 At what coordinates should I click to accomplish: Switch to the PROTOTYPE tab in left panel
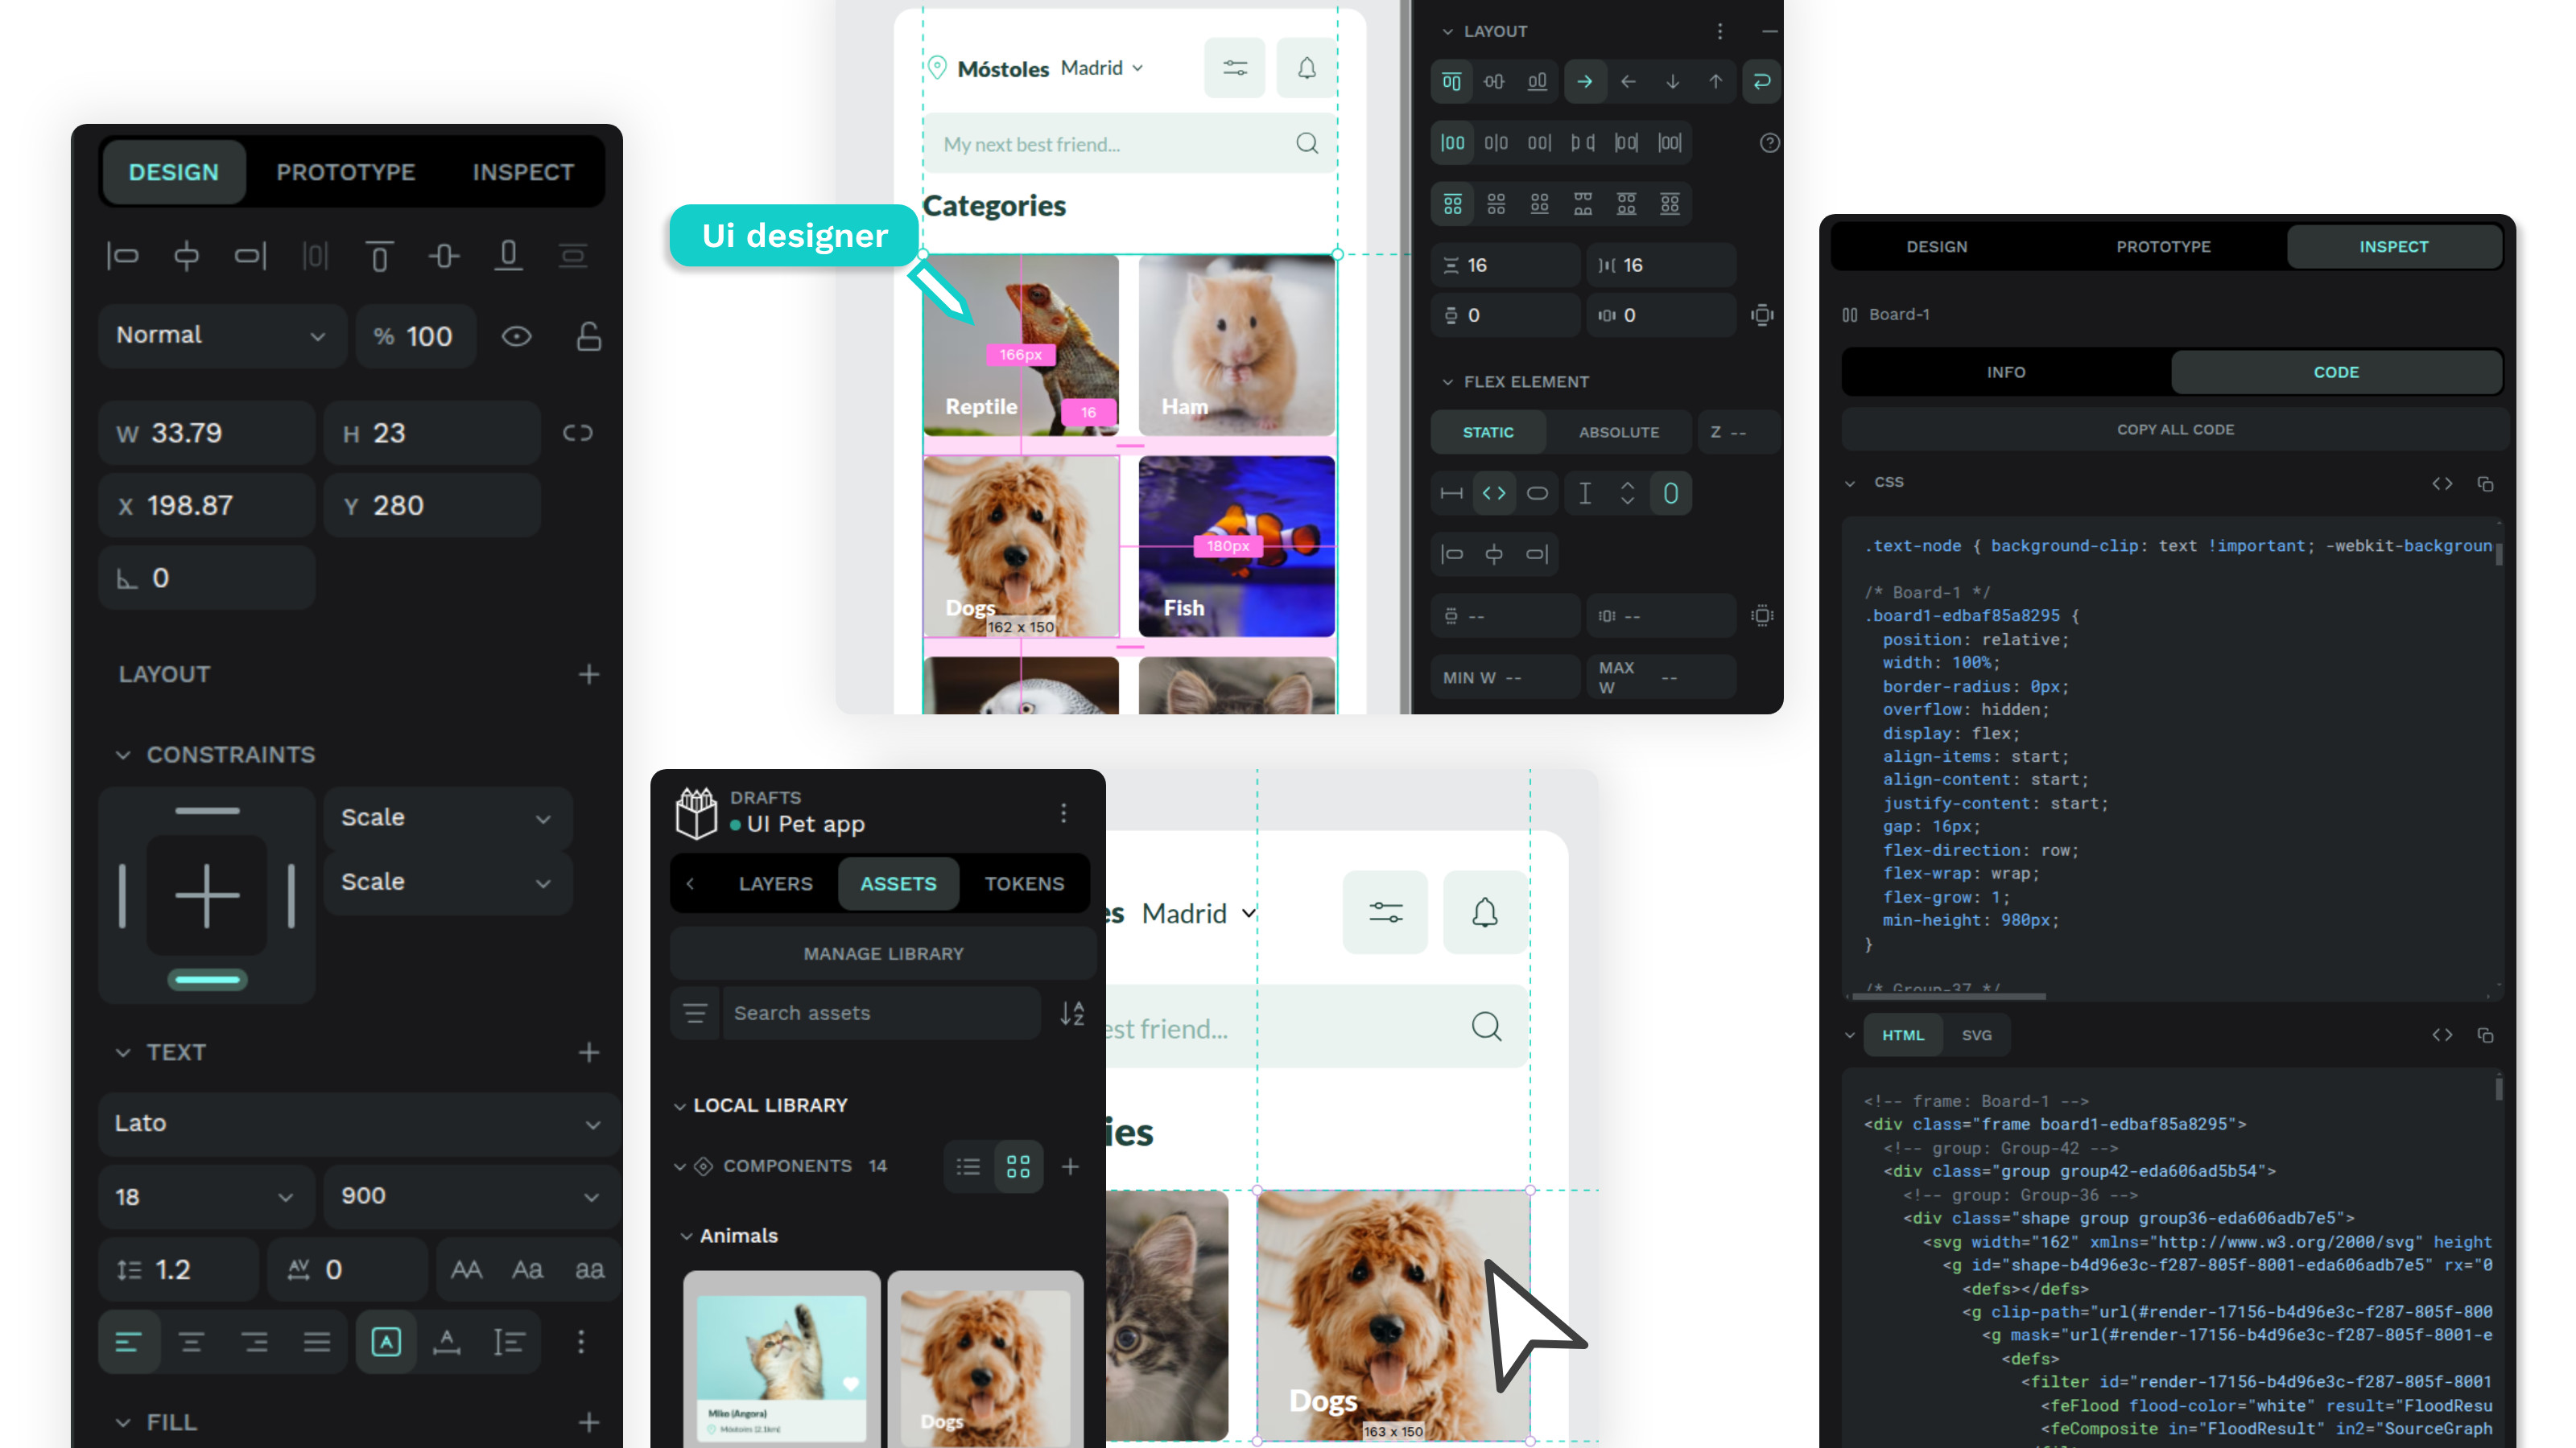click(345, 172)
